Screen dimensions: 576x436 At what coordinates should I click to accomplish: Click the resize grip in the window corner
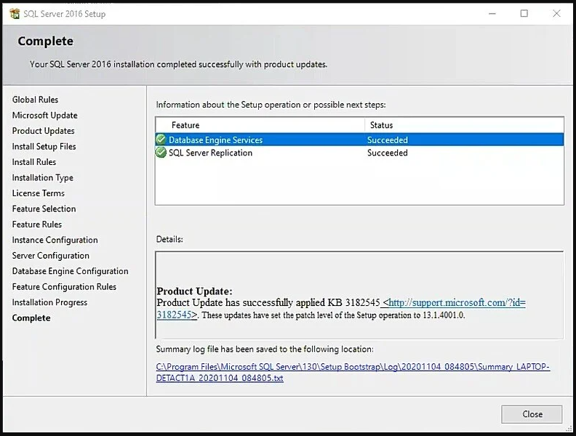point(569,429)
